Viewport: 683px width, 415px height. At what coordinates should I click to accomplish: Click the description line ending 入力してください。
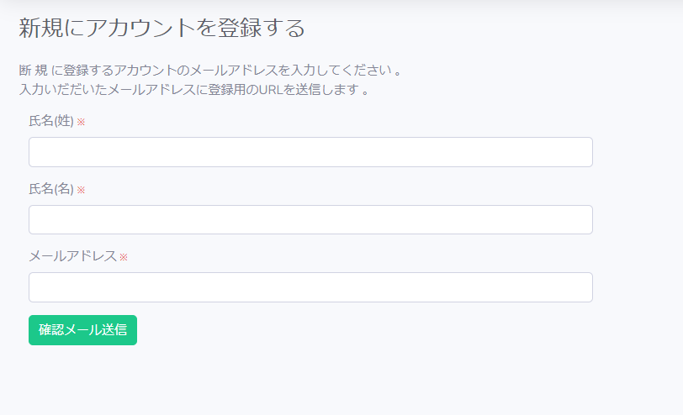(210, 70)
